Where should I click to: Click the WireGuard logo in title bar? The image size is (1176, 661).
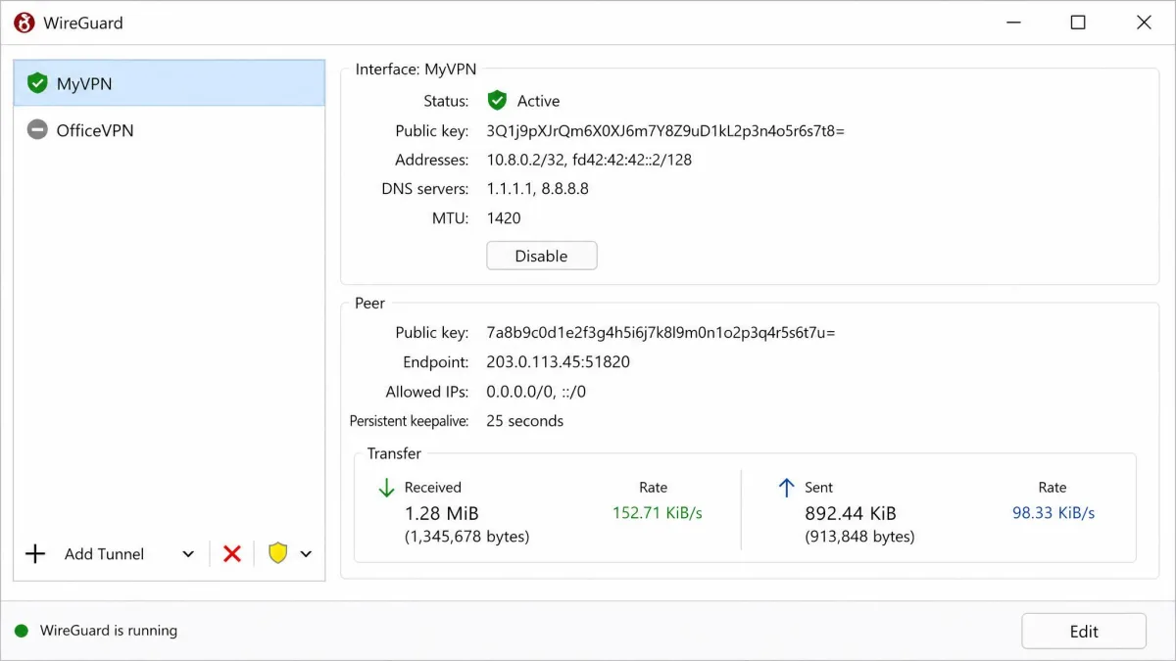pyautogui.click(x=24, y=23)
